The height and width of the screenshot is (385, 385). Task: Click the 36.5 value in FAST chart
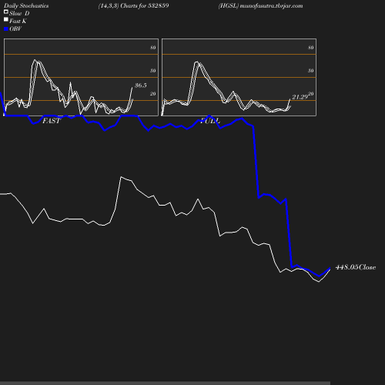click(x=141, y=85)
